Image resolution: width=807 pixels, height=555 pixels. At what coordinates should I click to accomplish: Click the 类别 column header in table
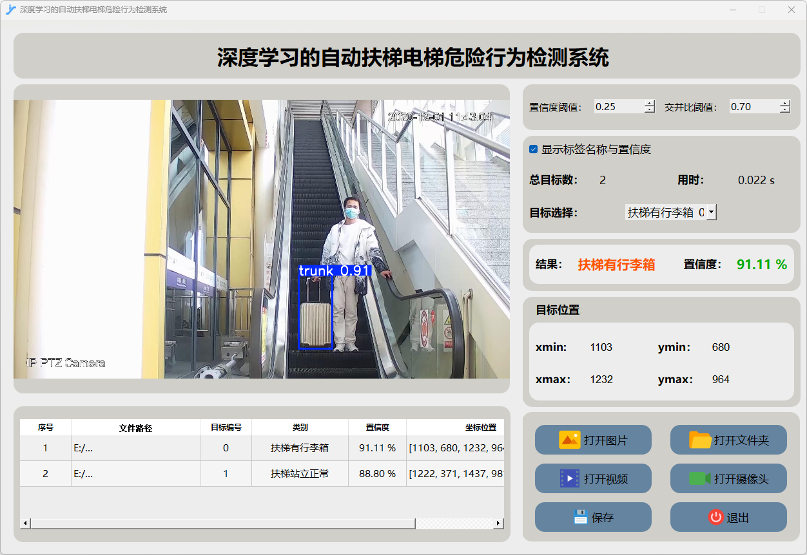coord(300,428)
